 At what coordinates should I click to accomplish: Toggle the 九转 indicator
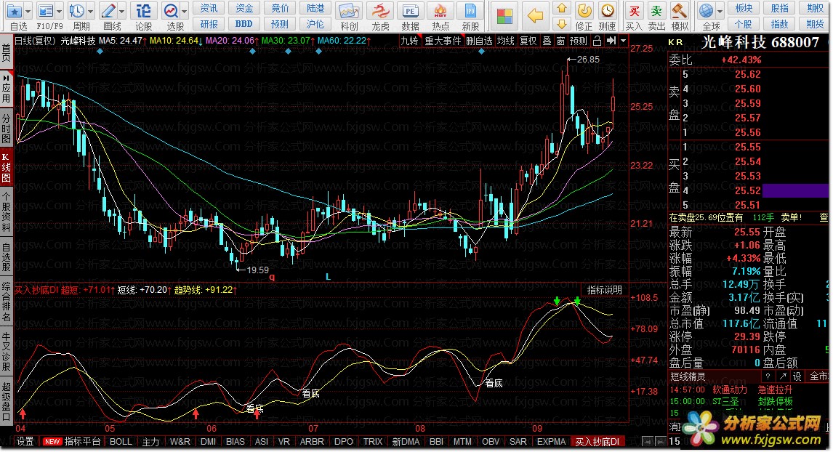409,41
